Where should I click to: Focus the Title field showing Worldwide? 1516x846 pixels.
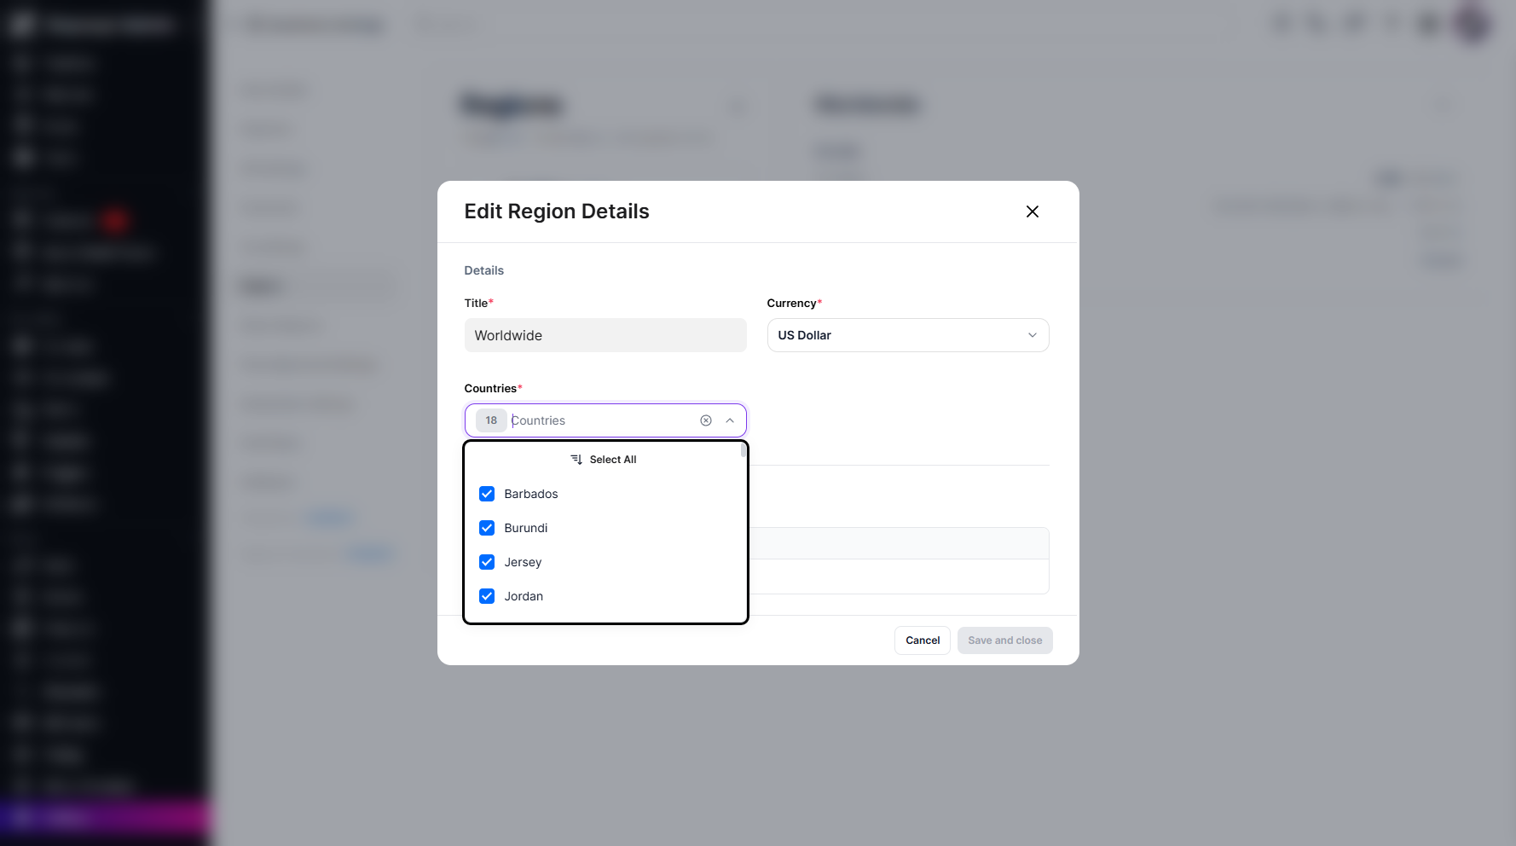point(605,335)
